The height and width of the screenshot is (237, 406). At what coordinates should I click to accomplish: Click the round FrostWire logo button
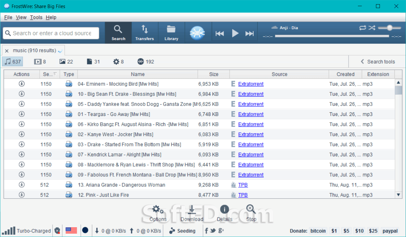point(198,33)
